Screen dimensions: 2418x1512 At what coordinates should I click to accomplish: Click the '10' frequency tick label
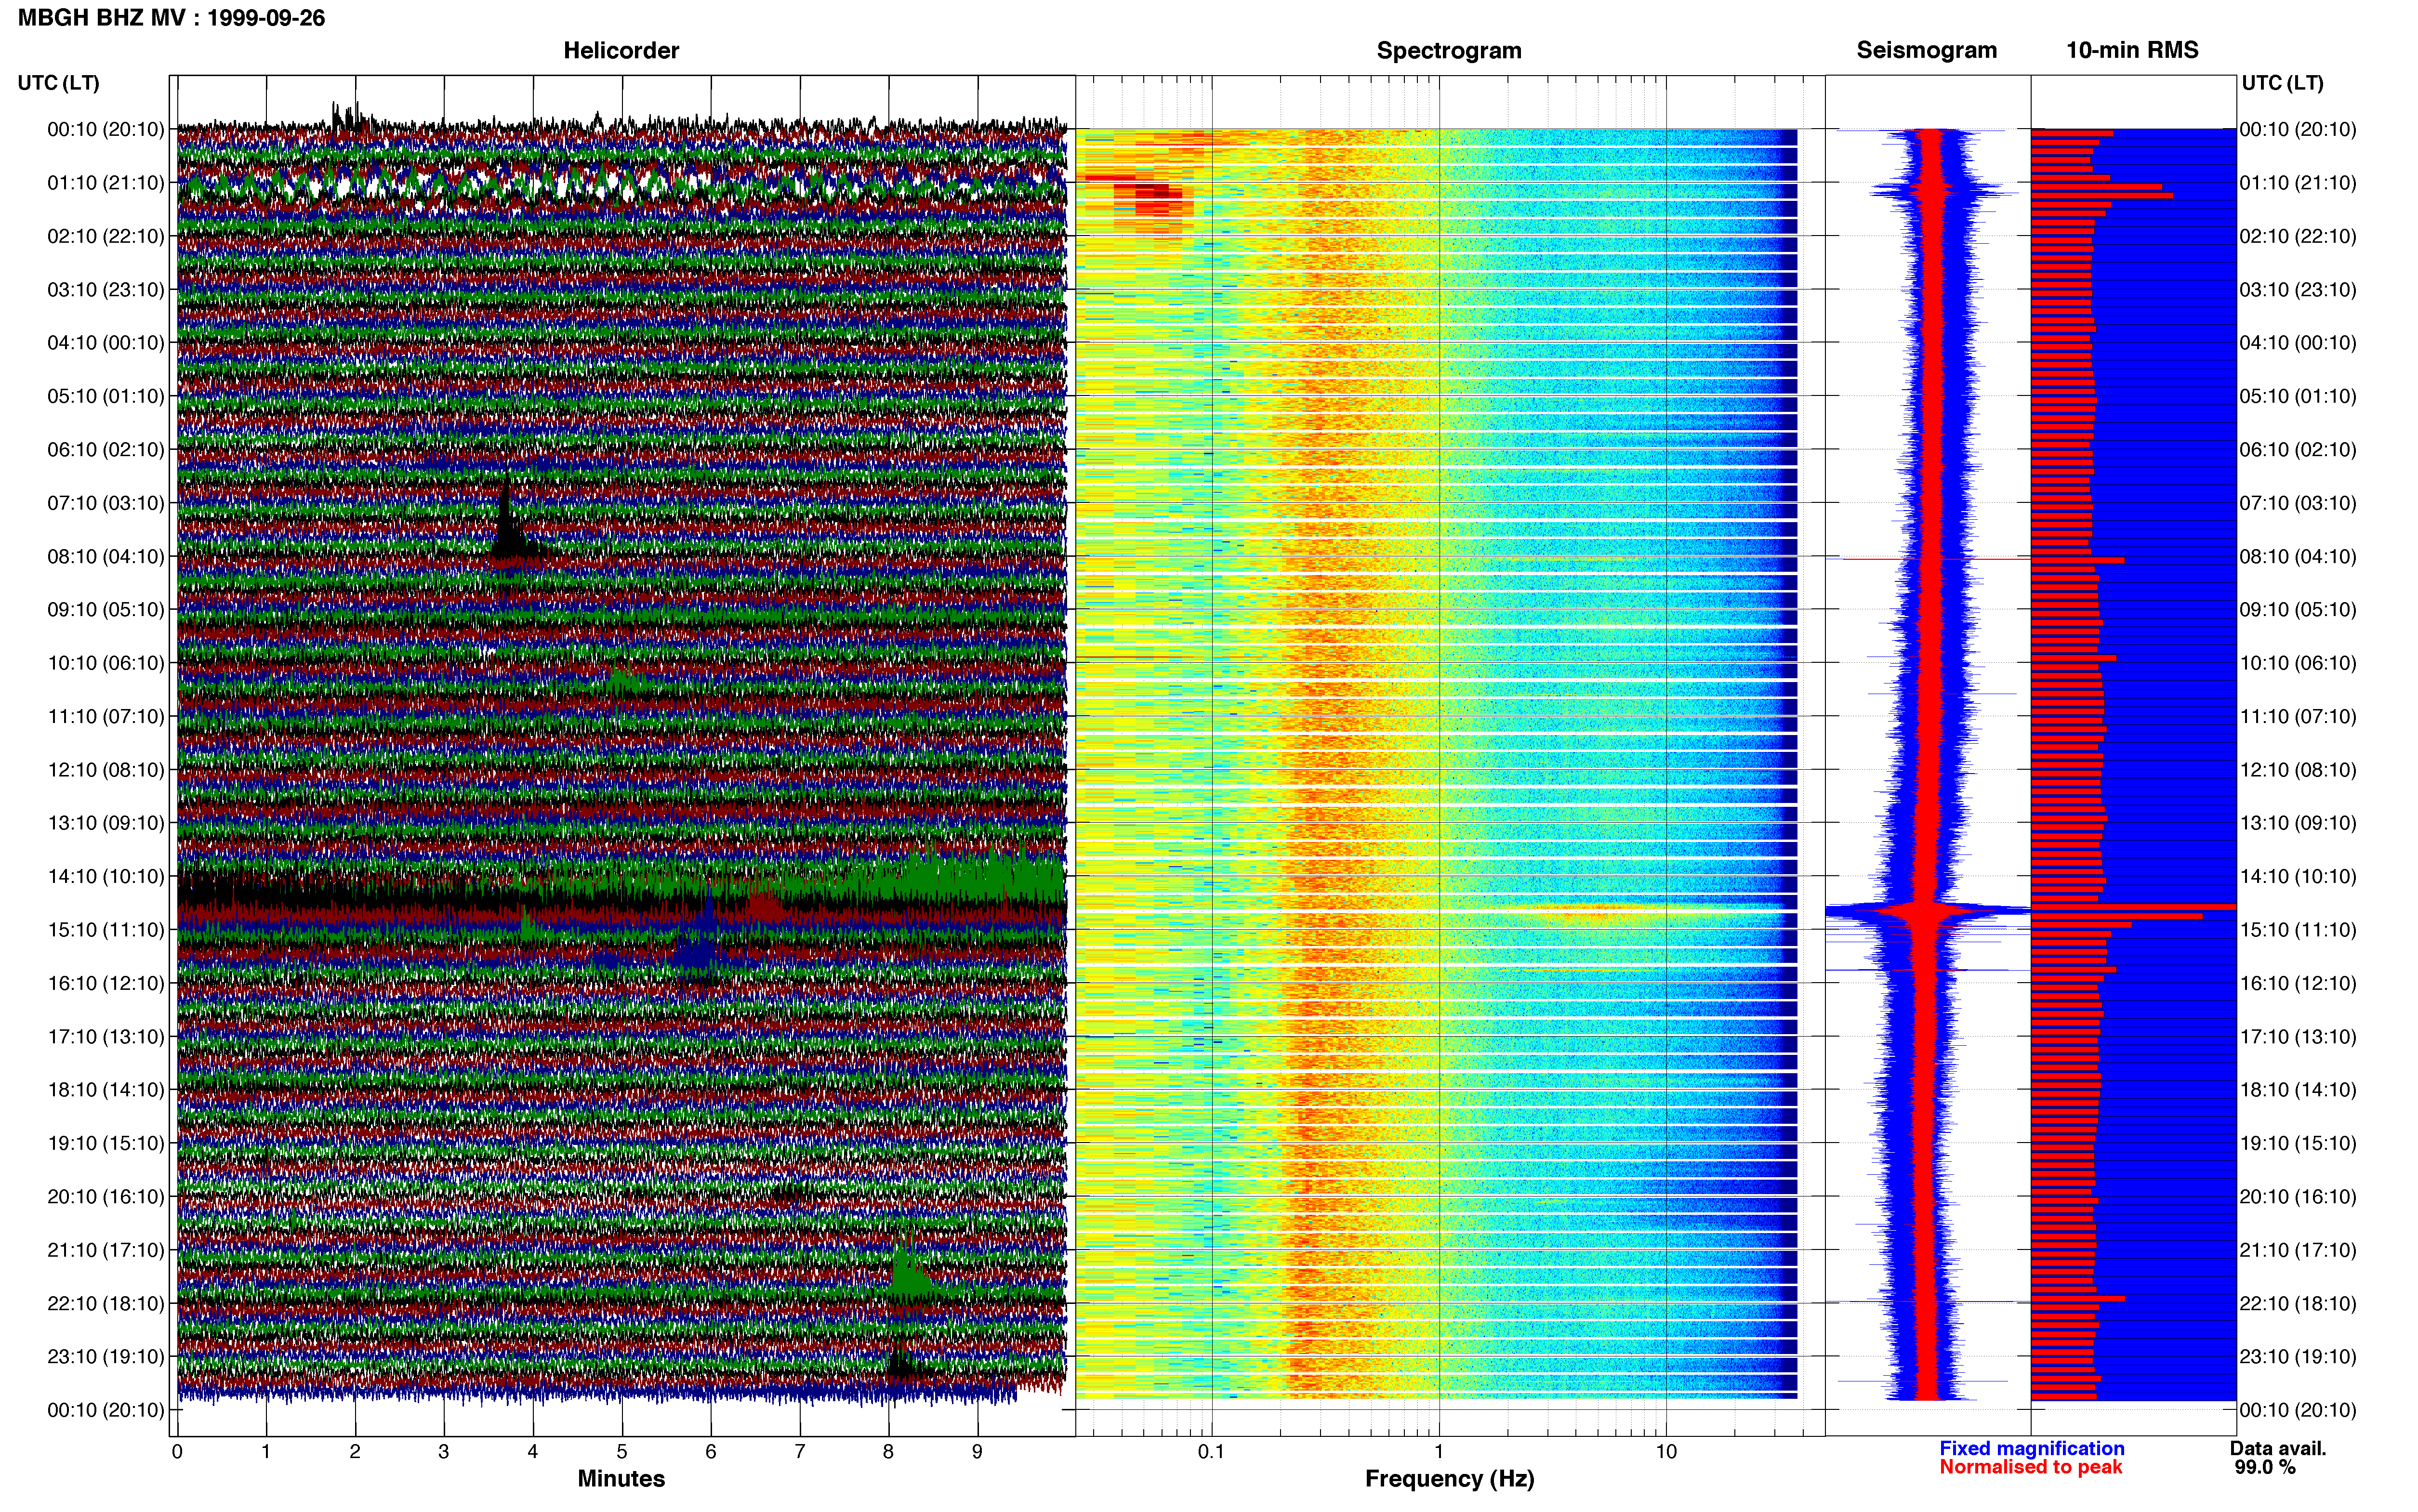(x=1665, y=1451)
